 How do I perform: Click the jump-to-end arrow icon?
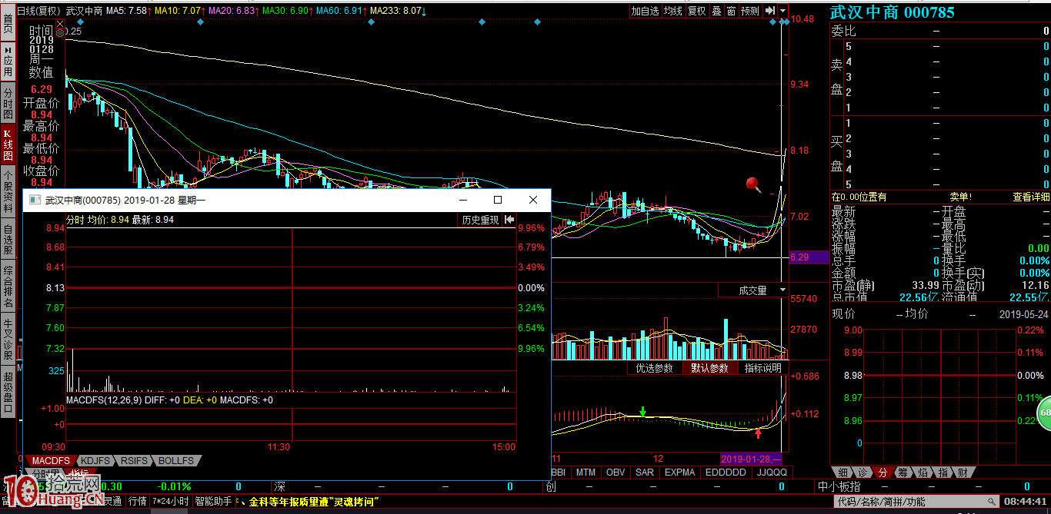(769, 11)
